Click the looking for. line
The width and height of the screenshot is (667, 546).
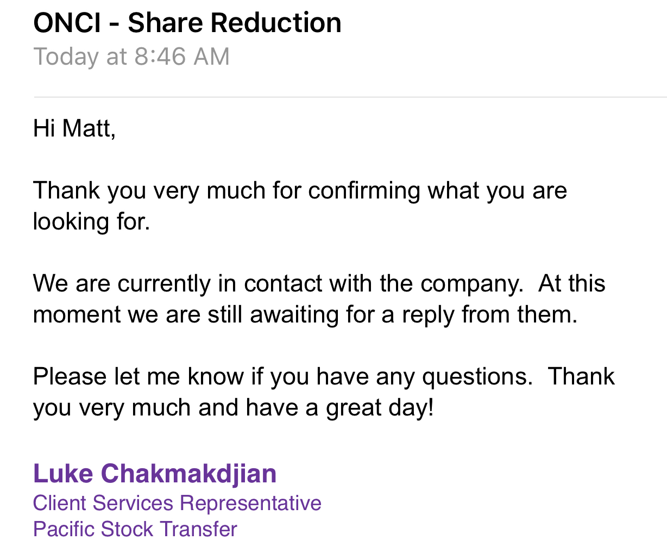[91, 222]
